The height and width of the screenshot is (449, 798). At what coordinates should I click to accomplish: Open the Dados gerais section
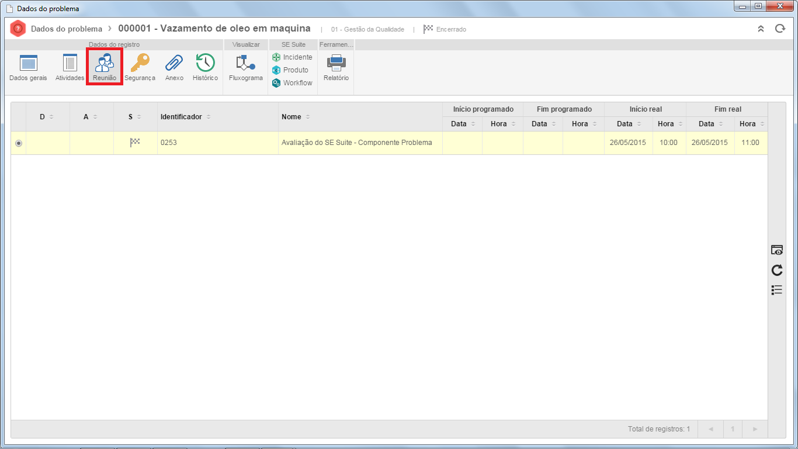[28, 68]
